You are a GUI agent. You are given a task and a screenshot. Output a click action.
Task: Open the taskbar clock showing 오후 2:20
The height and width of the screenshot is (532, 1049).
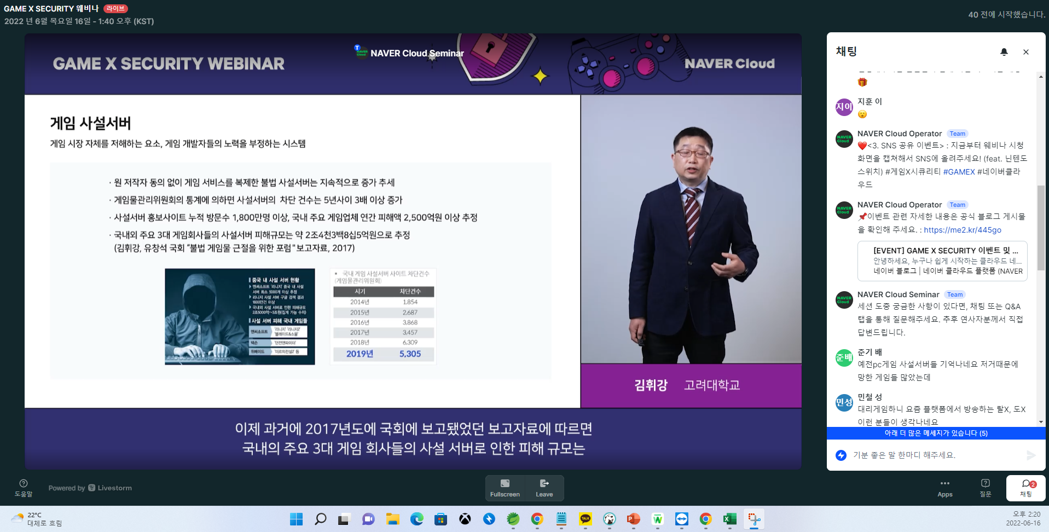1023,519
